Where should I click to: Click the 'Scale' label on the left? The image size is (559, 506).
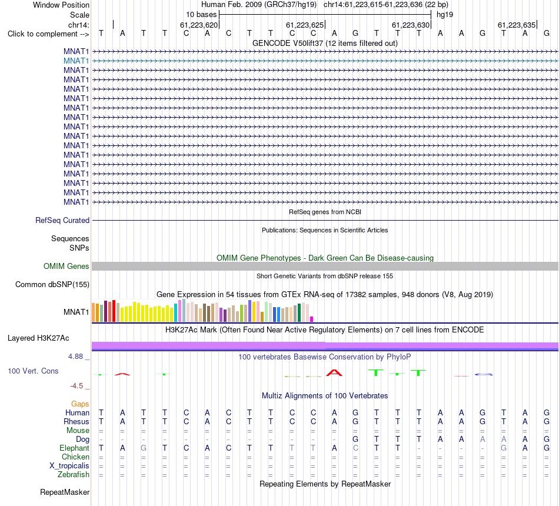79,15
